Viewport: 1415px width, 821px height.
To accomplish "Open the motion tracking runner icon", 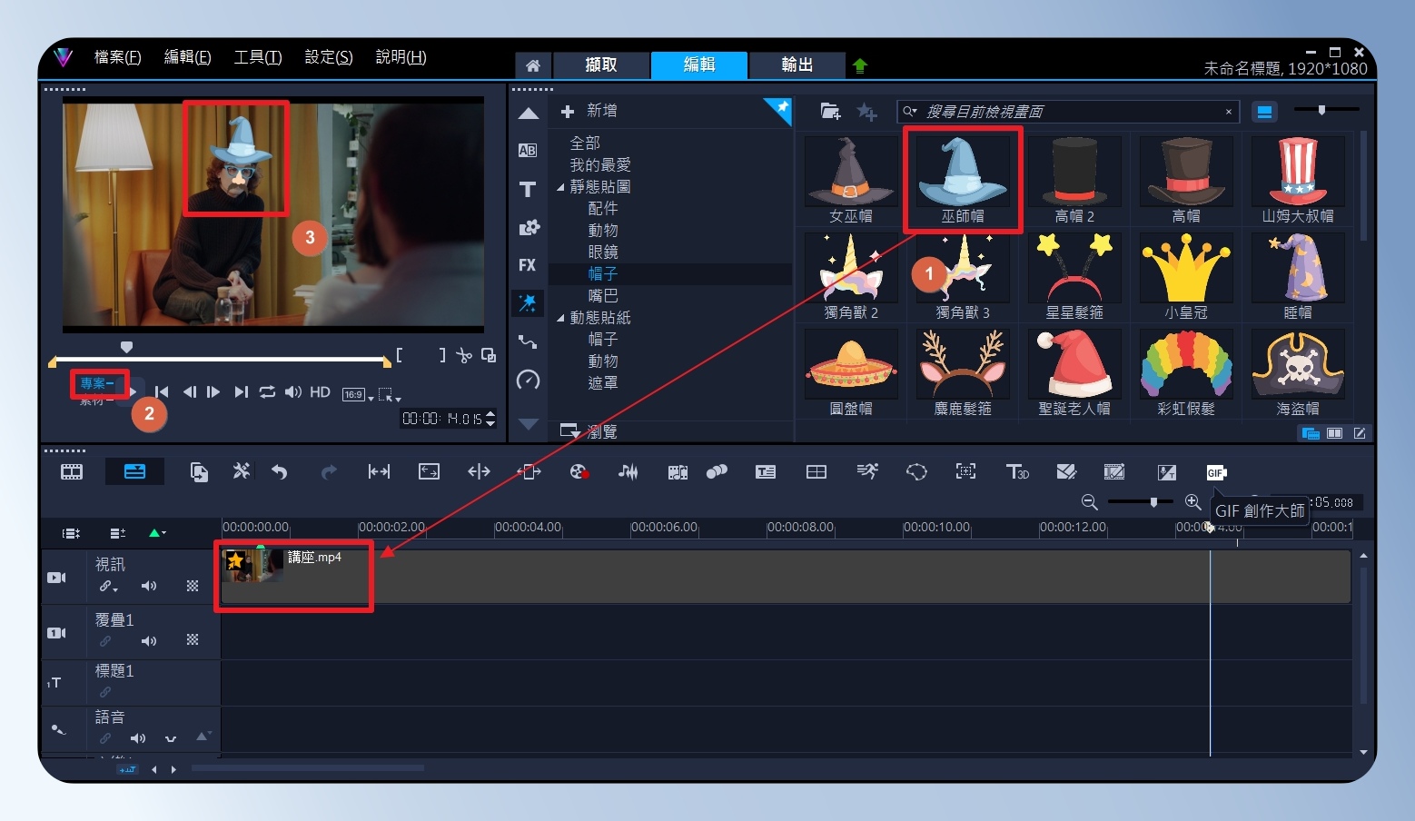I will pyautogui.click(x=867, y=470).
